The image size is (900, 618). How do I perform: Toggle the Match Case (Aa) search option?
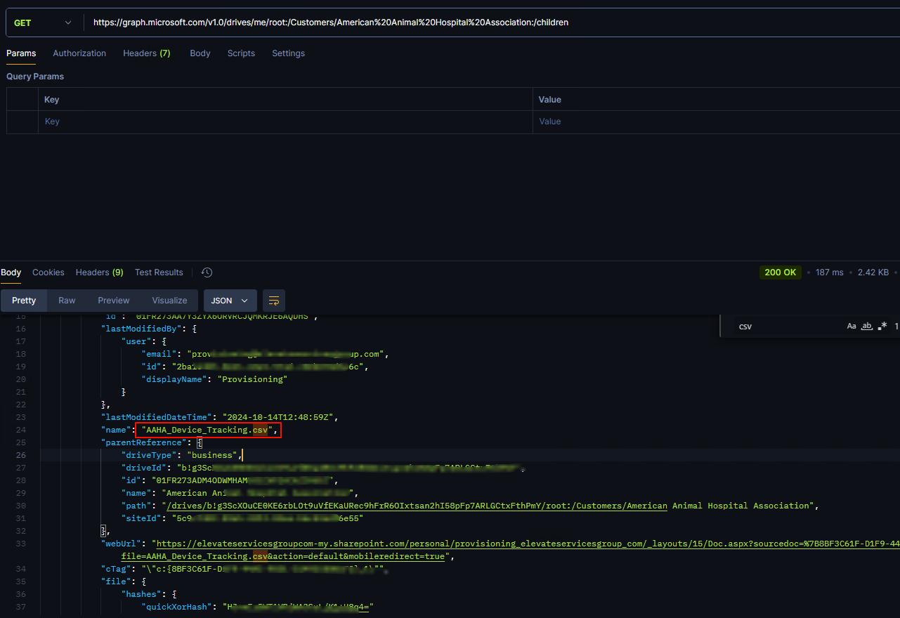[852, 326]
